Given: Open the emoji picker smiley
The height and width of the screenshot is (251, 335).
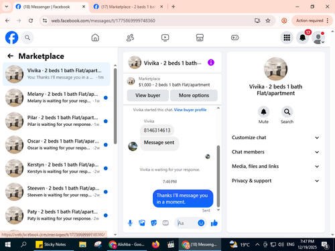Looking at the screenshot, I should pos(201,223).
